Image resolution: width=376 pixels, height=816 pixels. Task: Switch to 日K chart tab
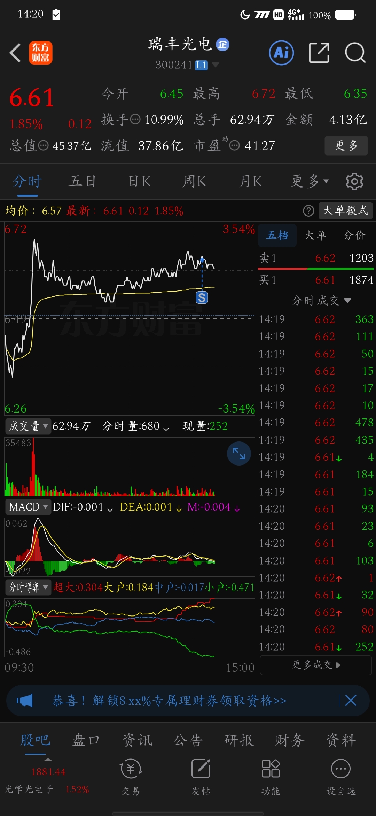point(140,181)
